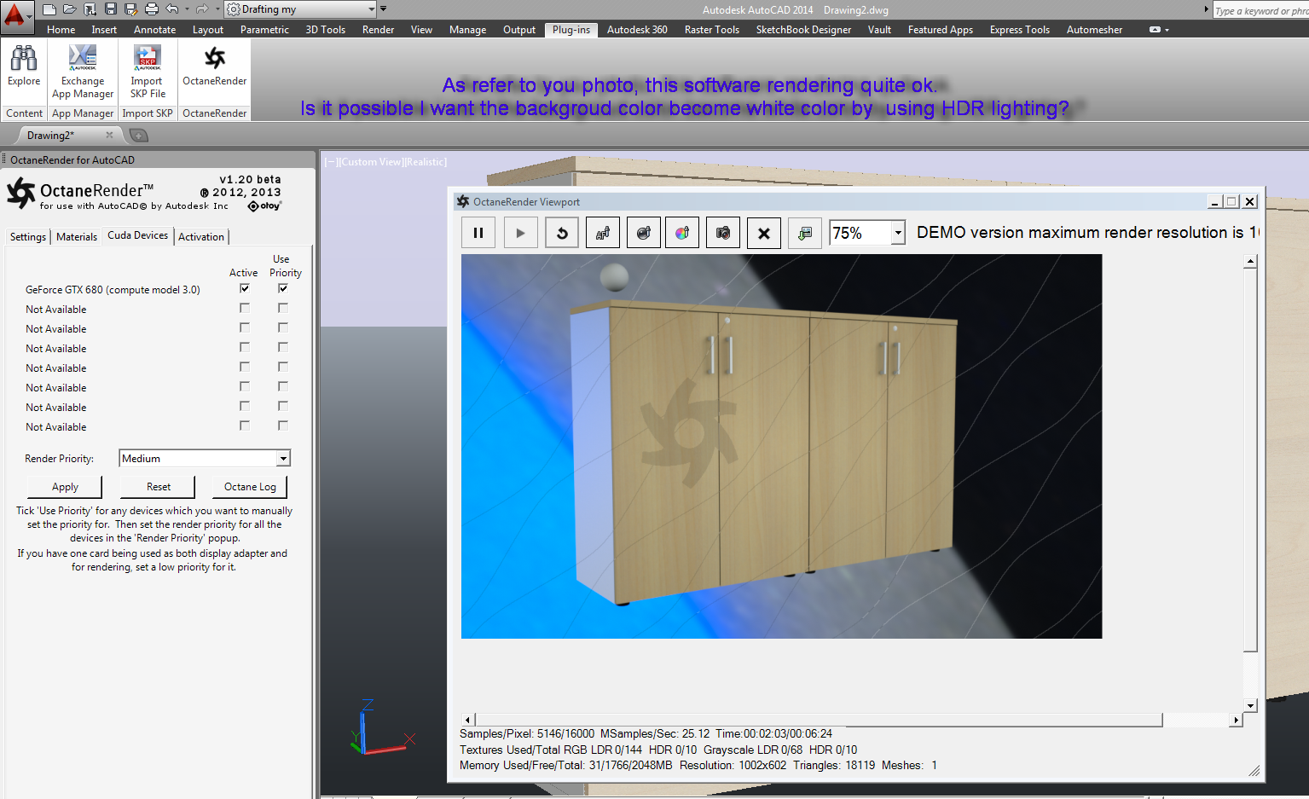The width and height of the screenshot is (1309, 799).
Task: Launch OctaneRender from ribbon
Action: point(215,65)
